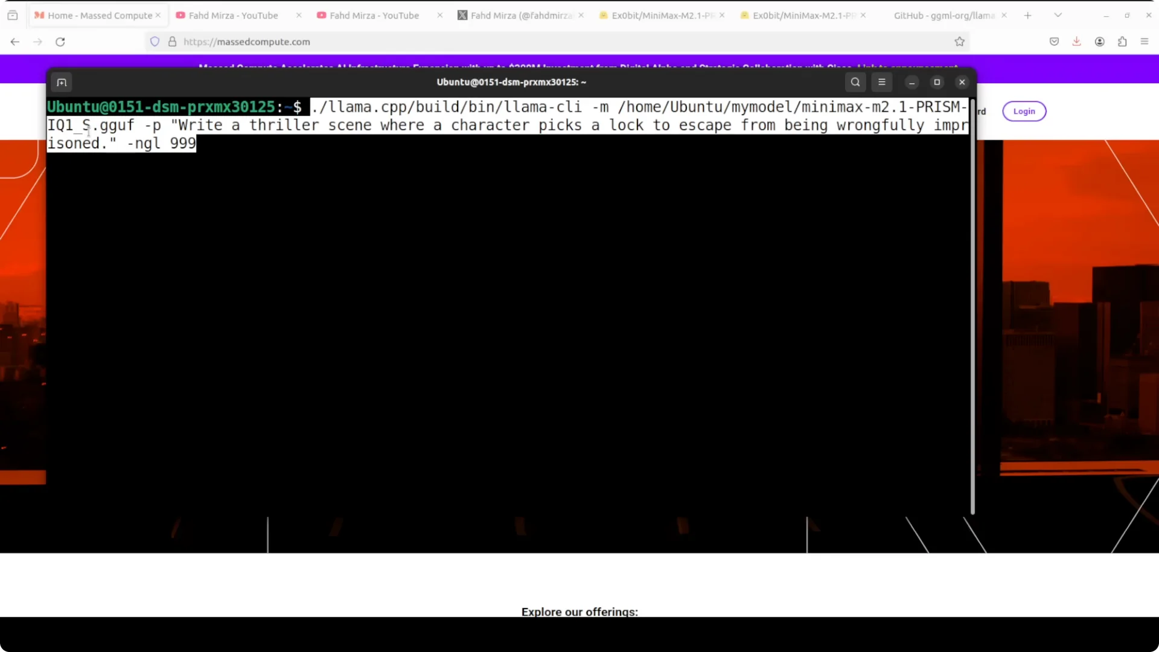The image size is (1159, 652).
Task: Open the terminal hamburger menu
Action: click(x=882, y=82)
